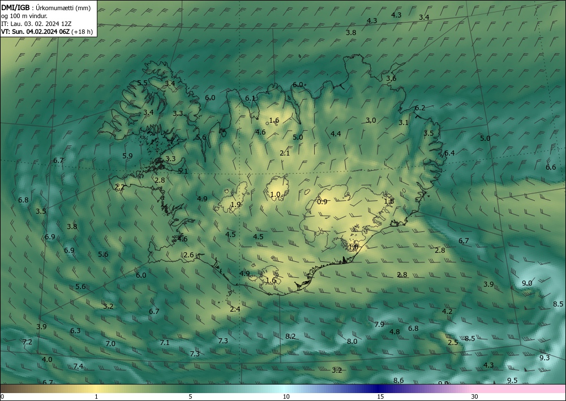Image resolution: width=566 pixels, height=401 pixels.
Task: Click the 2.4 value off the south coast
Action: pyautogui.click(x=235, y=309)
